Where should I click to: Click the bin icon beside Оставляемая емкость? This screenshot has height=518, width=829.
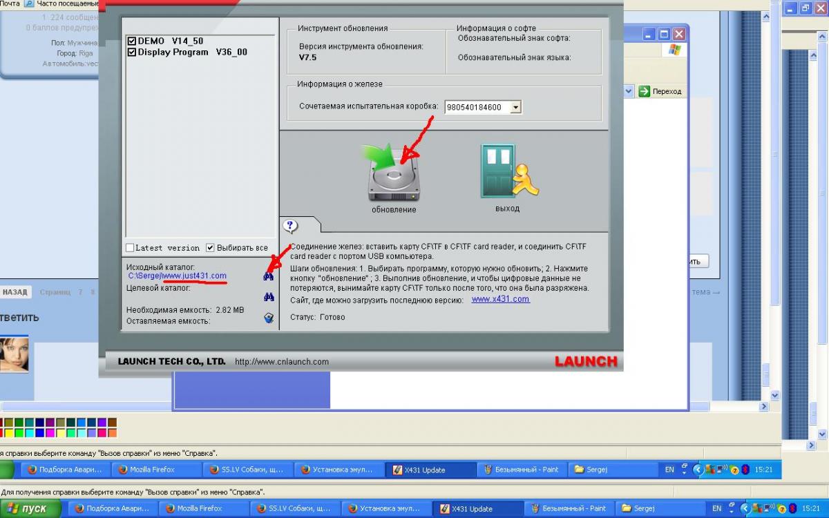[x=269, y=318]
